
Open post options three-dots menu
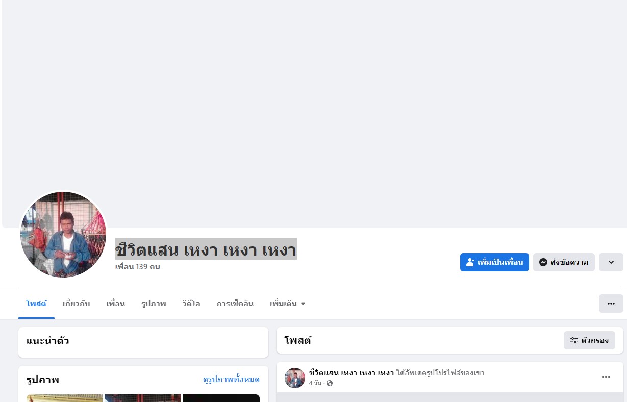606,377
